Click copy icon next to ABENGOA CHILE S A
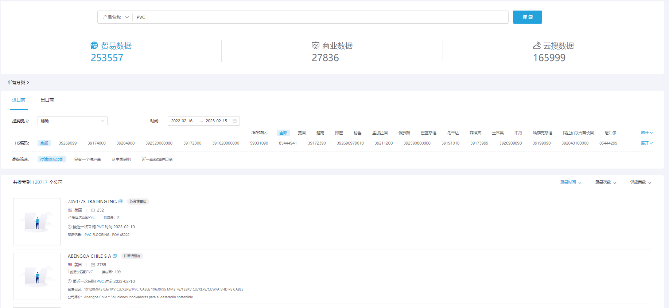Viewport: 669px width, 308px height. [114, 256]
